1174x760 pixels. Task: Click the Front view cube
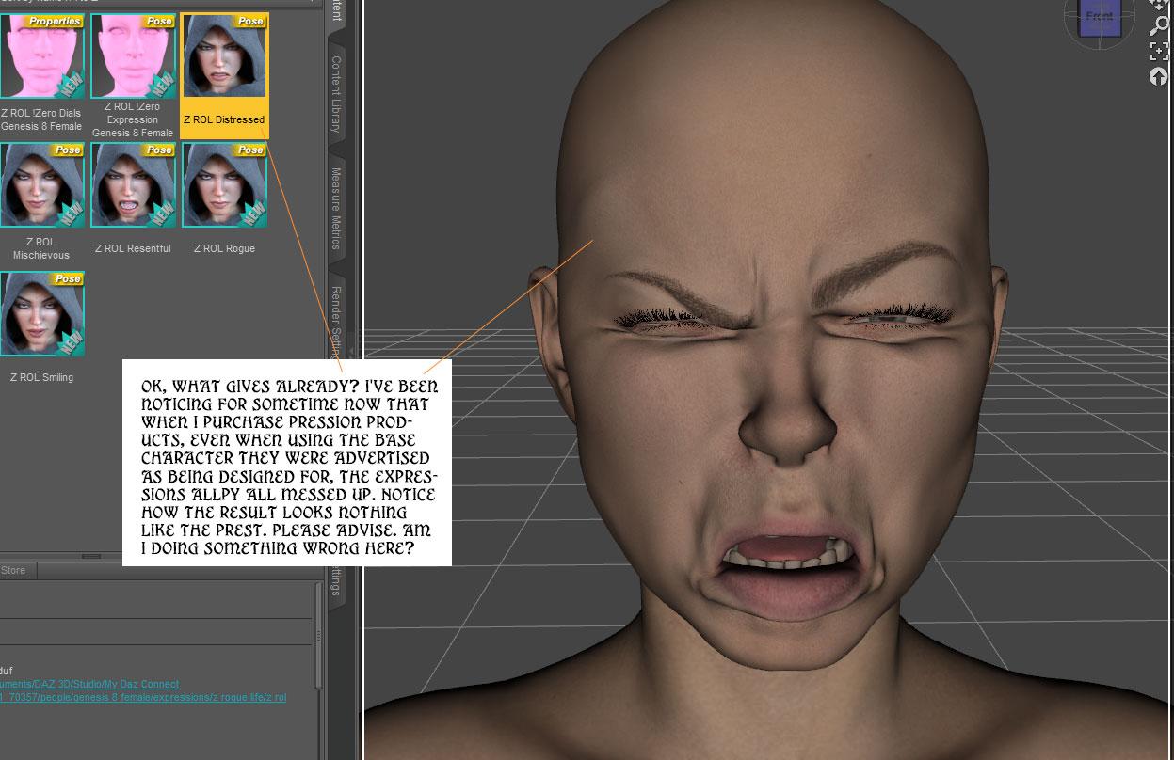pyautogui.click(x=1099, y=19)
